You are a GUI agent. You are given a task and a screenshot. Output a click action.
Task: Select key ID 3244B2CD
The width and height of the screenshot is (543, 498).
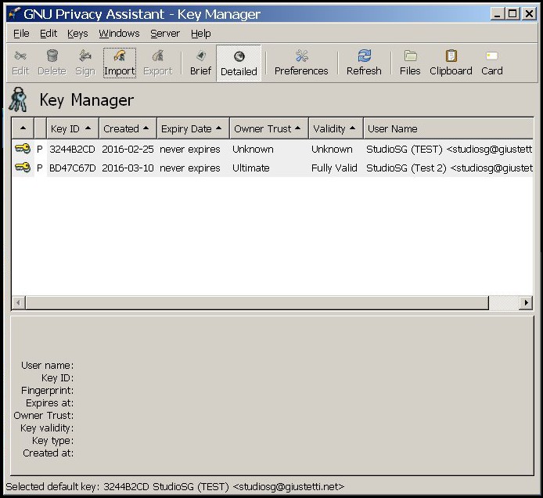[72, 150]
